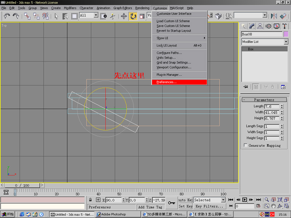Activate the Unlink Selection tool

click(x=36, y=16)
